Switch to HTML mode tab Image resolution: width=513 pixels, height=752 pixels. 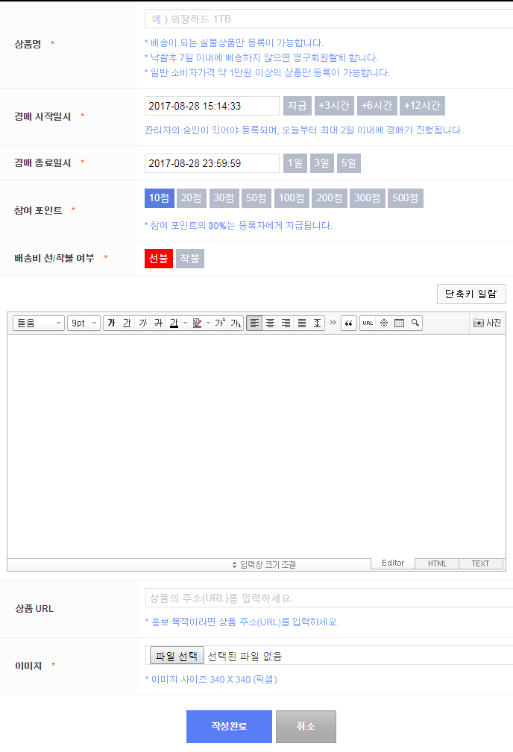click(437, 563)
